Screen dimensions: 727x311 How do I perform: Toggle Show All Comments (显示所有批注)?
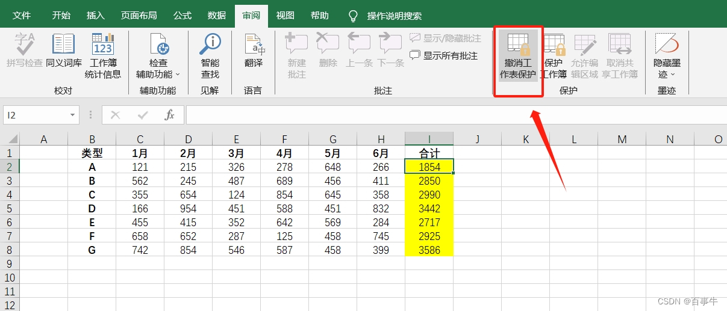(x=444, y=55)
